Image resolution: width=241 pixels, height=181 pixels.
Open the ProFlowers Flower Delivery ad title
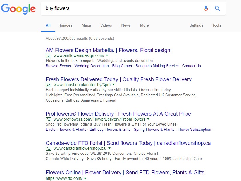tap(118, 114)
